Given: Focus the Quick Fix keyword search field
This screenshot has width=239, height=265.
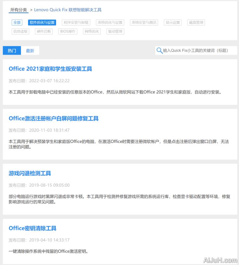Looking at the screenshot, I should coord(196,51).
